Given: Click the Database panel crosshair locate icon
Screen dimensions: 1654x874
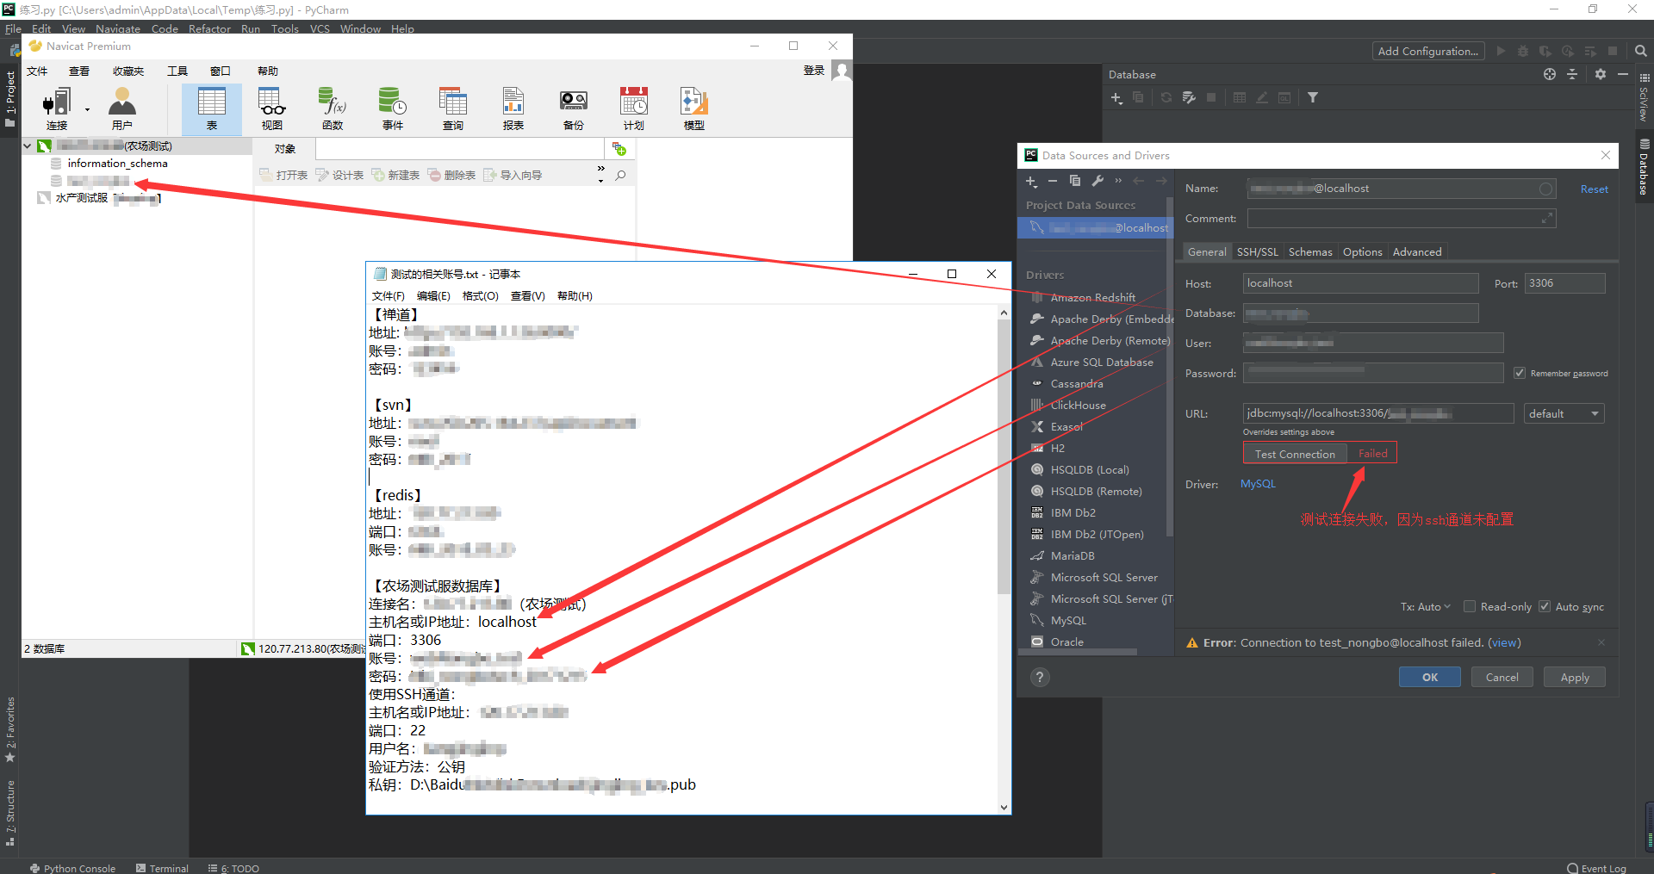Looking at the screenshot, I should [1550, 74].
